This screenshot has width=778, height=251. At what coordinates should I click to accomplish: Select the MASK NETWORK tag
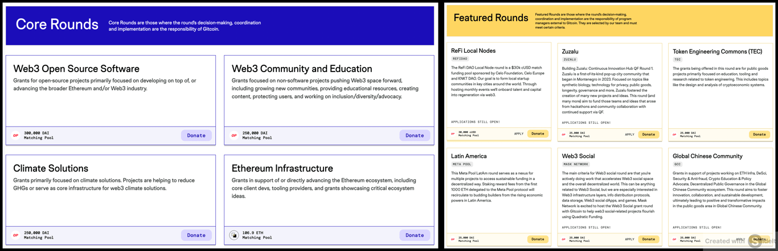(x=576, y=164)
